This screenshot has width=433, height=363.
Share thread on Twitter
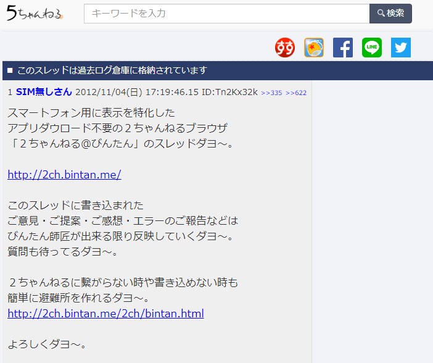pyautogui.click(x=401, y=48)
